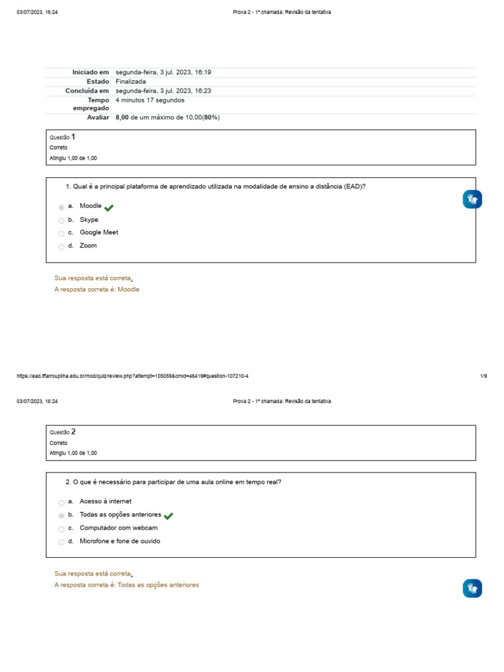Click the green checkmark next to Moodle
504x672 pixels.
(109, 207)
